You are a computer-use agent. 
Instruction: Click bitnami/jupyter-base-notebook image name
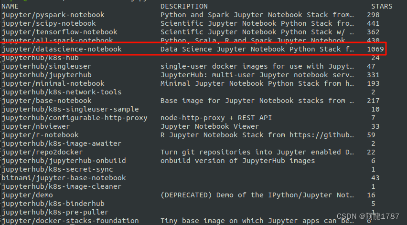point(64,178)
